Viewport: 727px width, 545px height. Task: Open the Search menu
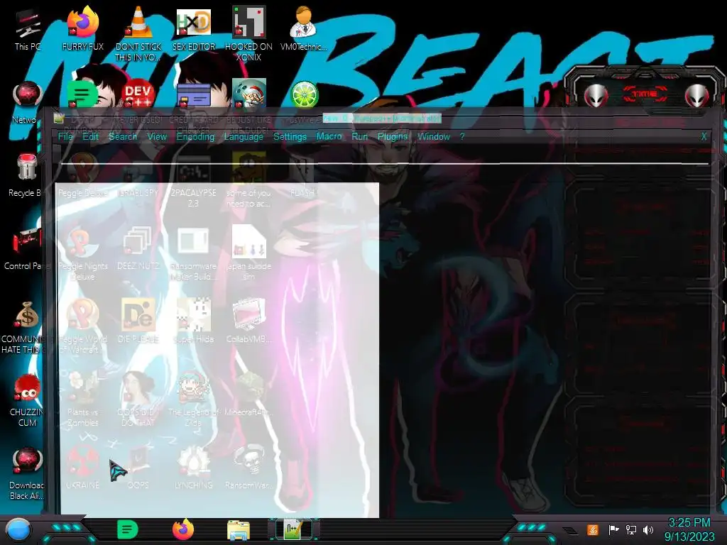coord(123,136)
